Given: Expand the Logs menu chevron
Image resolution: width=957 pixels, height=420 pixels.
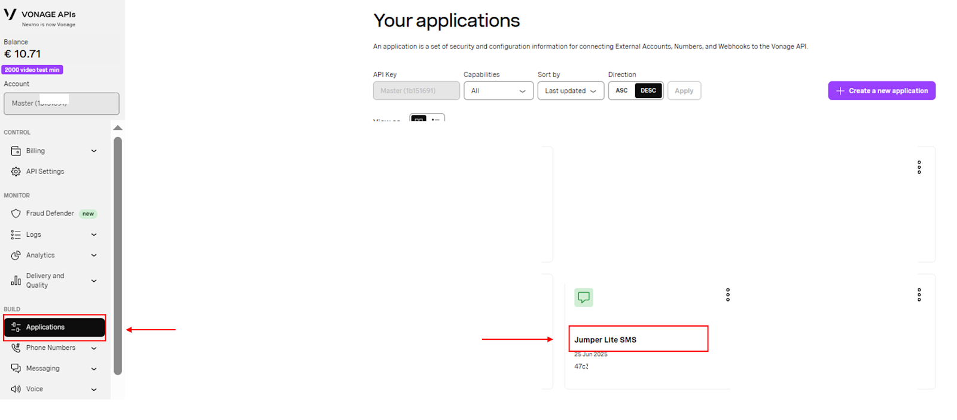Looking at the screenshot, I should tap(94, 235).
